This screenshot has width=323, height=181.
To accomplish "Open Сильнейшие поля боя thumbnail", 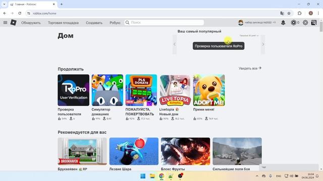I will point(237,151).
